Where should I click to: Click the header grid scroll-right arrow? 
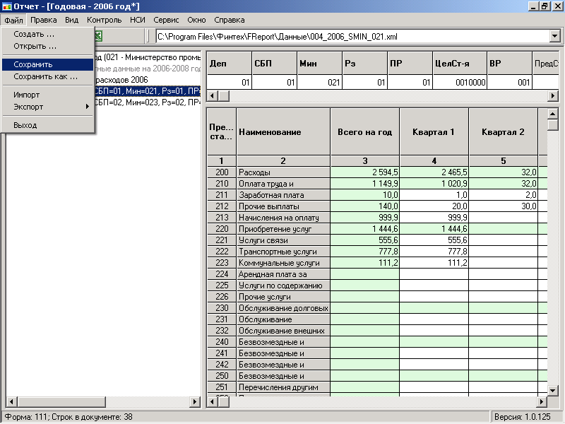click(553, 96)
